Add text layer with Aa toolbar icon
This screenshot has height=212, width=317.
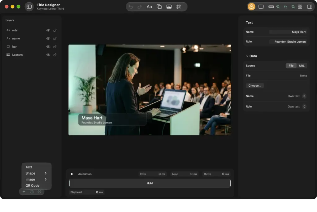click(x=149, y=7)
